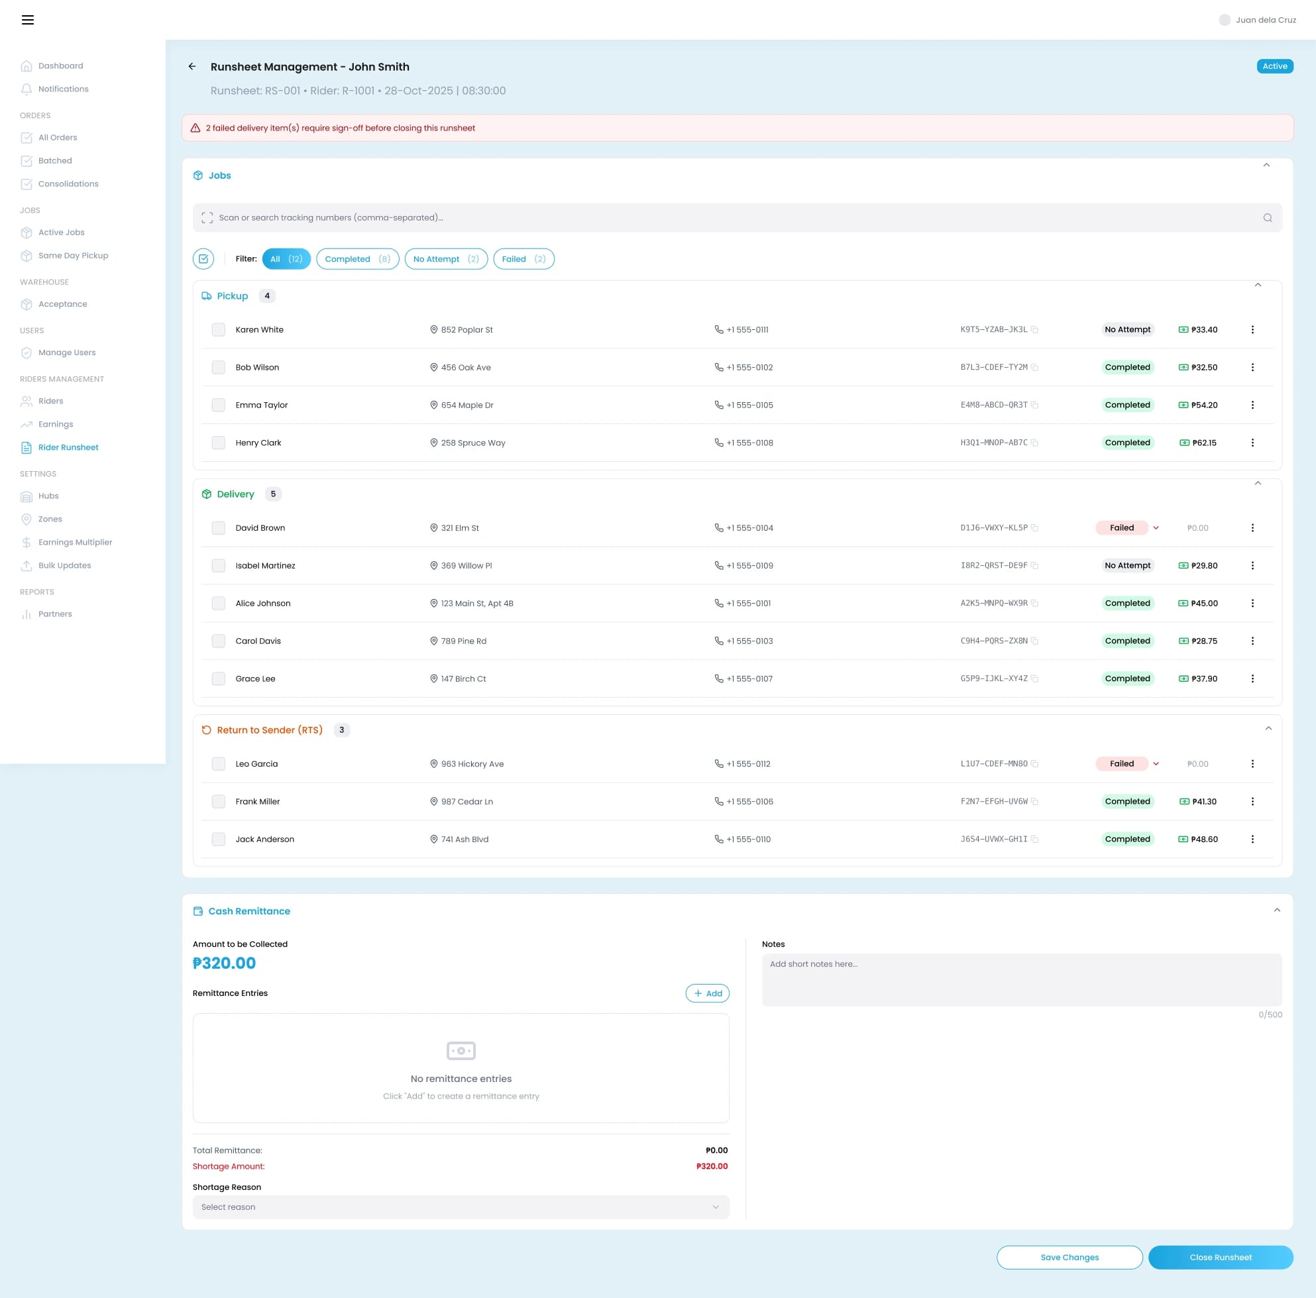Click the phone icon for Bob Wilson
Viewport: 1316px width, 1298px height.
[x=718, y=367]
